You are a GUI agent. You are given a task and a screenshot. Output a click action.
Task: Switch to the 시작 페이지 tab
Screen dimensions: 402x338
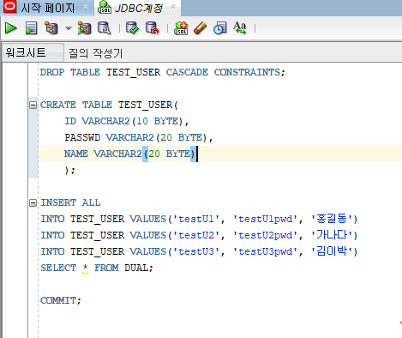click(x=47, y=8)
